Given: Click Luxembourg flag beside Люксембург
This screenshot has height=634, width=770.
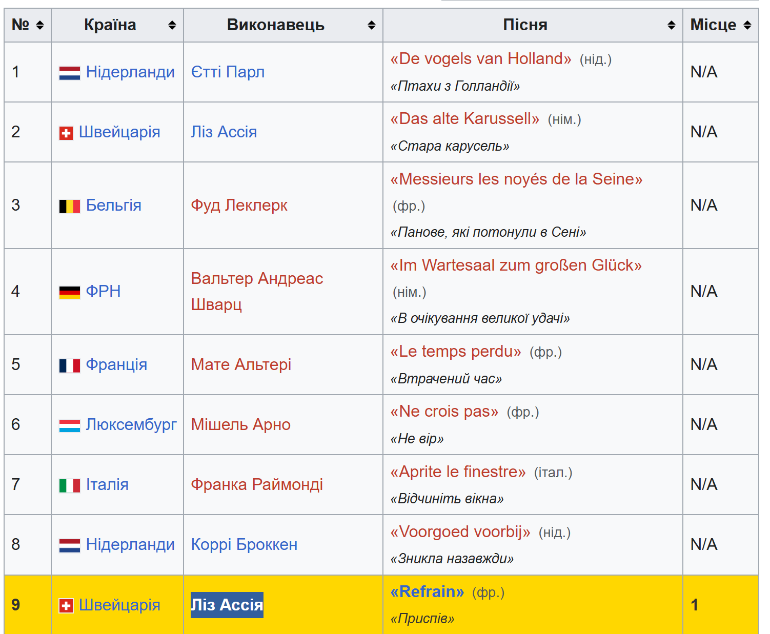Looking at the screenshot, I should [x=70, y=425].
